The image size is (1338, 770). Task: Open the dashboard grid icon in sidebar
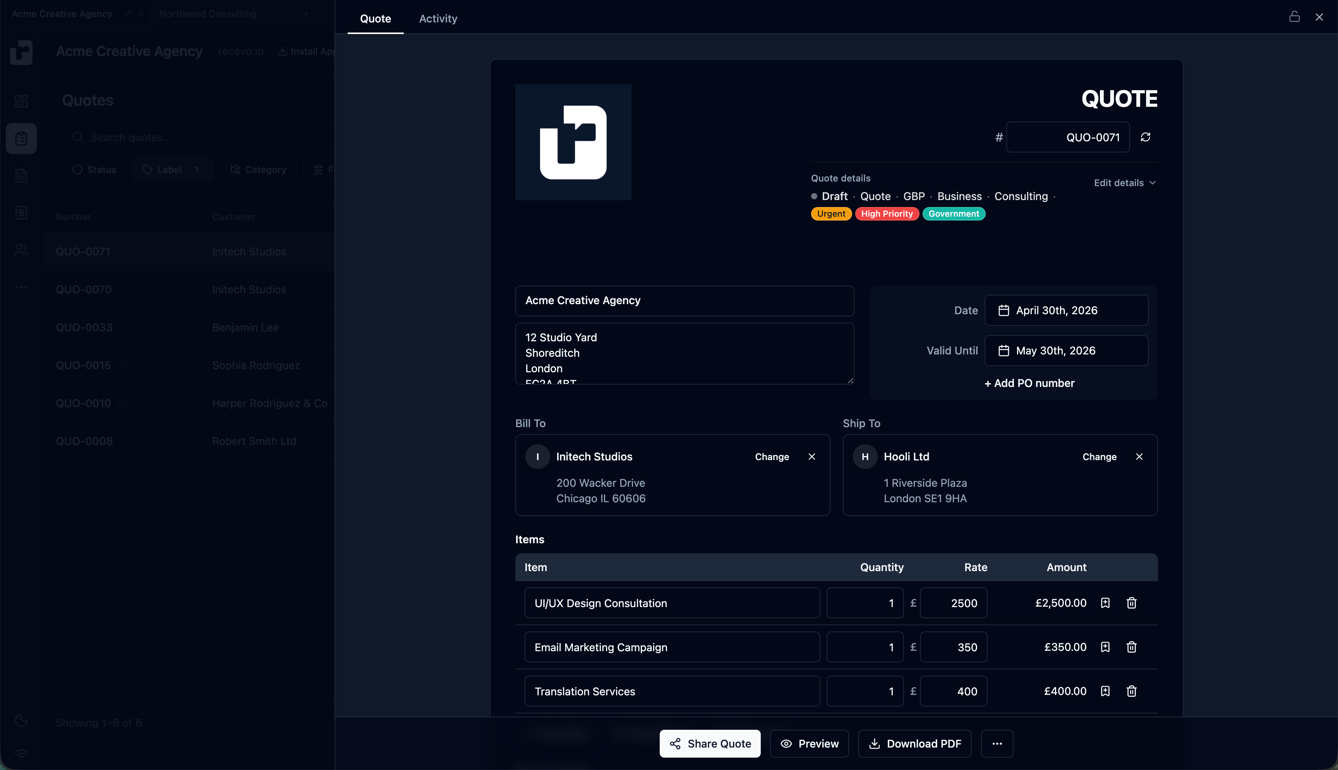click(x=21, y=101)
